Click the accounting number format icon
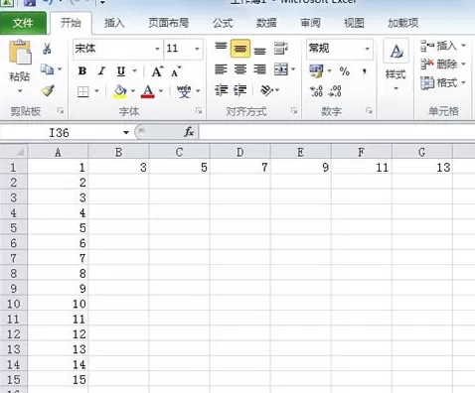This screenshot has height=393, width=475. pyautogui.click(x=316, y=70)
